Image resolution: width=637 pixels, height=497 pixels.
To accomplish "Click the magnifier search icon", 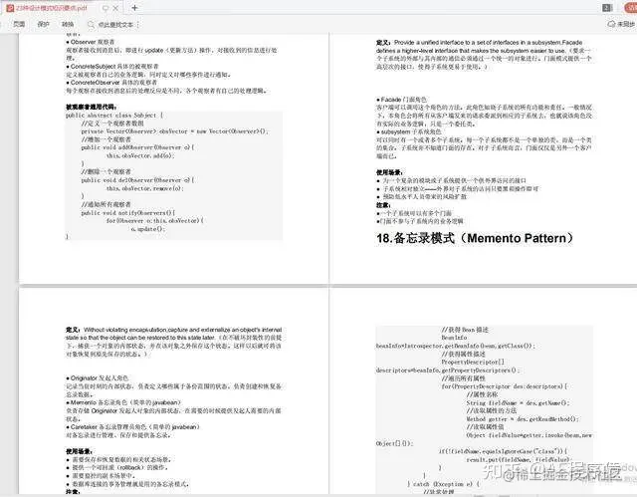I will [91, 24].
